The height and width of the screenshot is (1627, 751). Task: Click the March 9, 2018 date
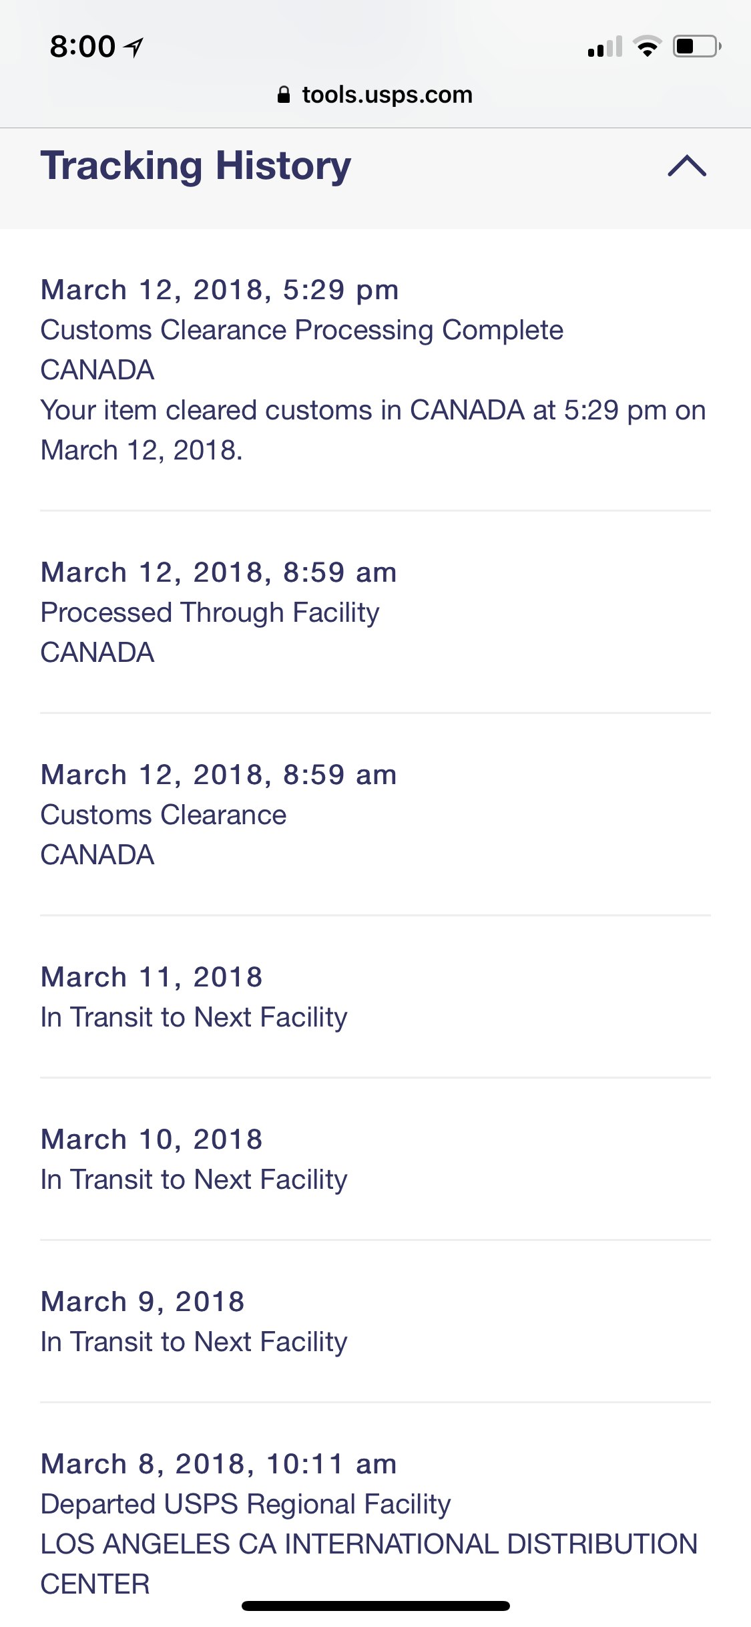pyautogui.click(x=143, y=1302)
